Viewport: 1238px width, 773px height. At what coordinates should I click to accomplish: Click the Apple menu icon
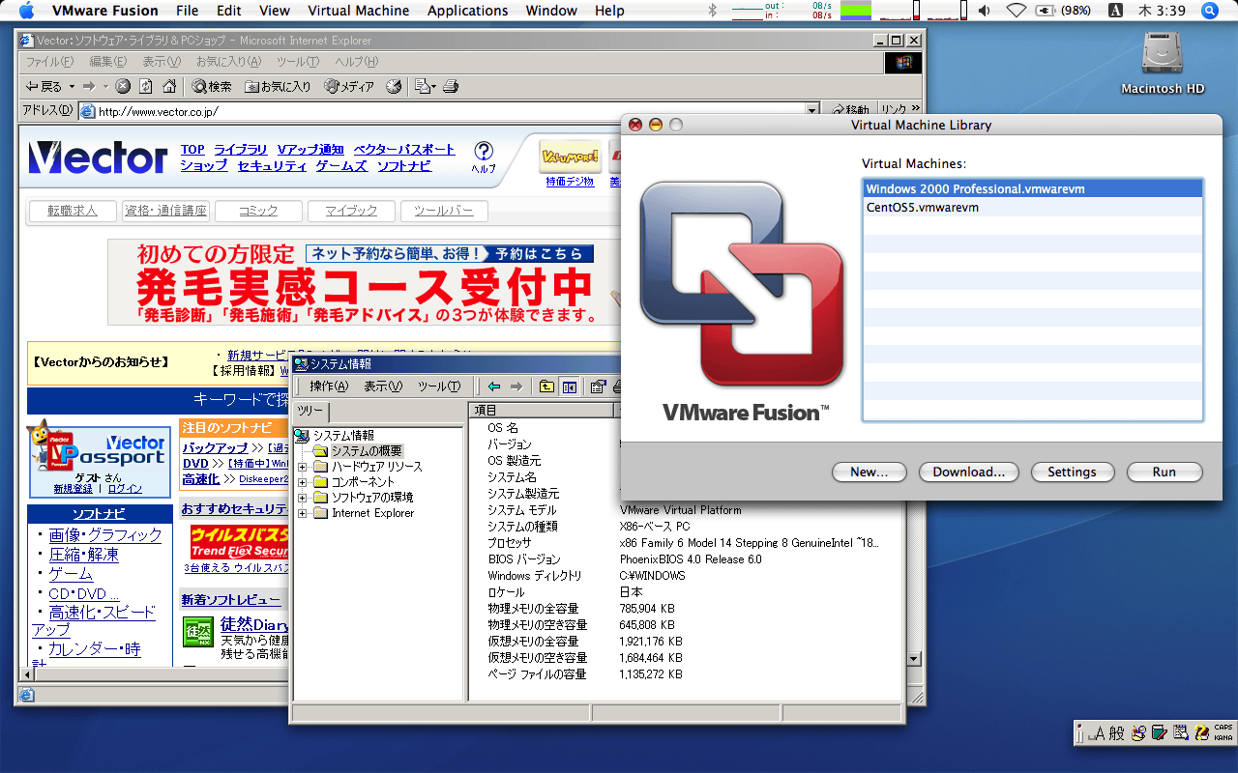pos(27,11)
